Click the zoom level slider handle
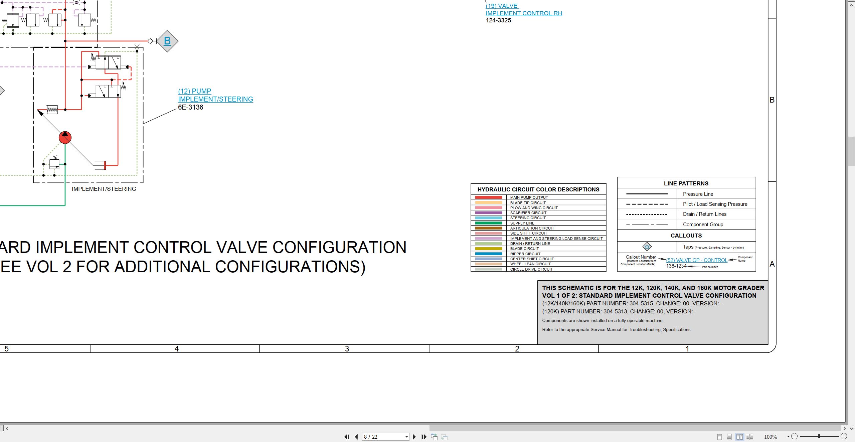 (x=819, y=436)
